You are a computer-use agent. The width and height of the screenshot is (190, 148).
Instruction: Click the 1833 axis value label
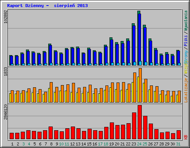point(6,71)
